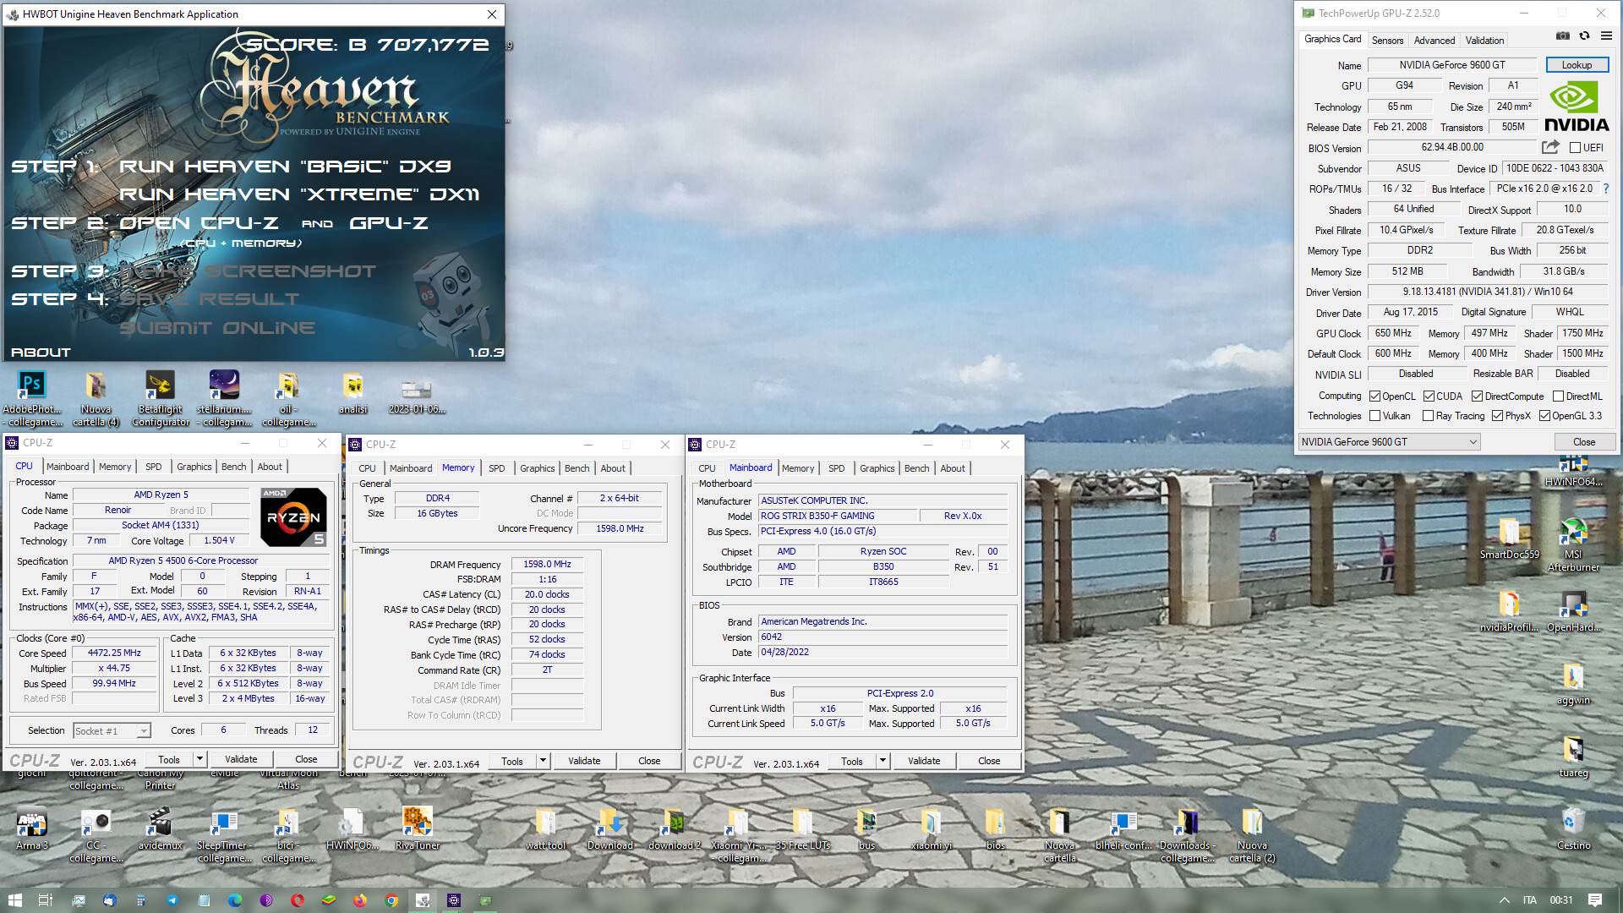Screen dimensions: 1623x913
Task: Open the 35 Free LUTs folder
Action: point(802,828)
